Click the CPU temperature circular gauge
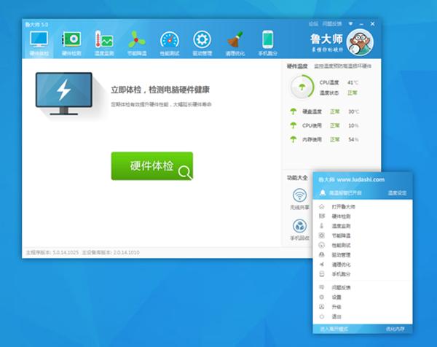Image resolution: width=437 pixels, height=347 pixels. pos(299,87)
